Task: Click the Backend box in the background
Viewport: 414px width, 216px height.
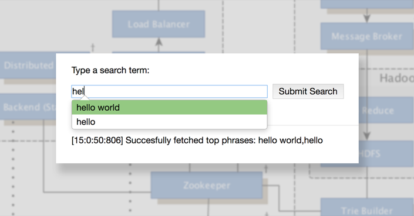Action: [28, 107]
